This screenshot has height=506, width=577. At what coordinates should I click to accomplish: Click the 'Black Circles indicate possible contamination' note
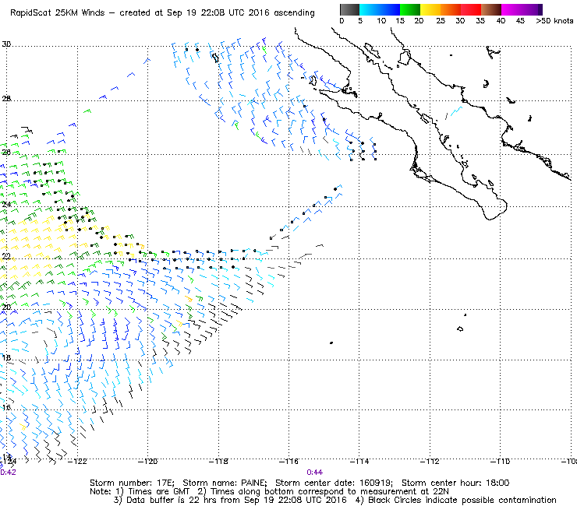click(462, 500)
